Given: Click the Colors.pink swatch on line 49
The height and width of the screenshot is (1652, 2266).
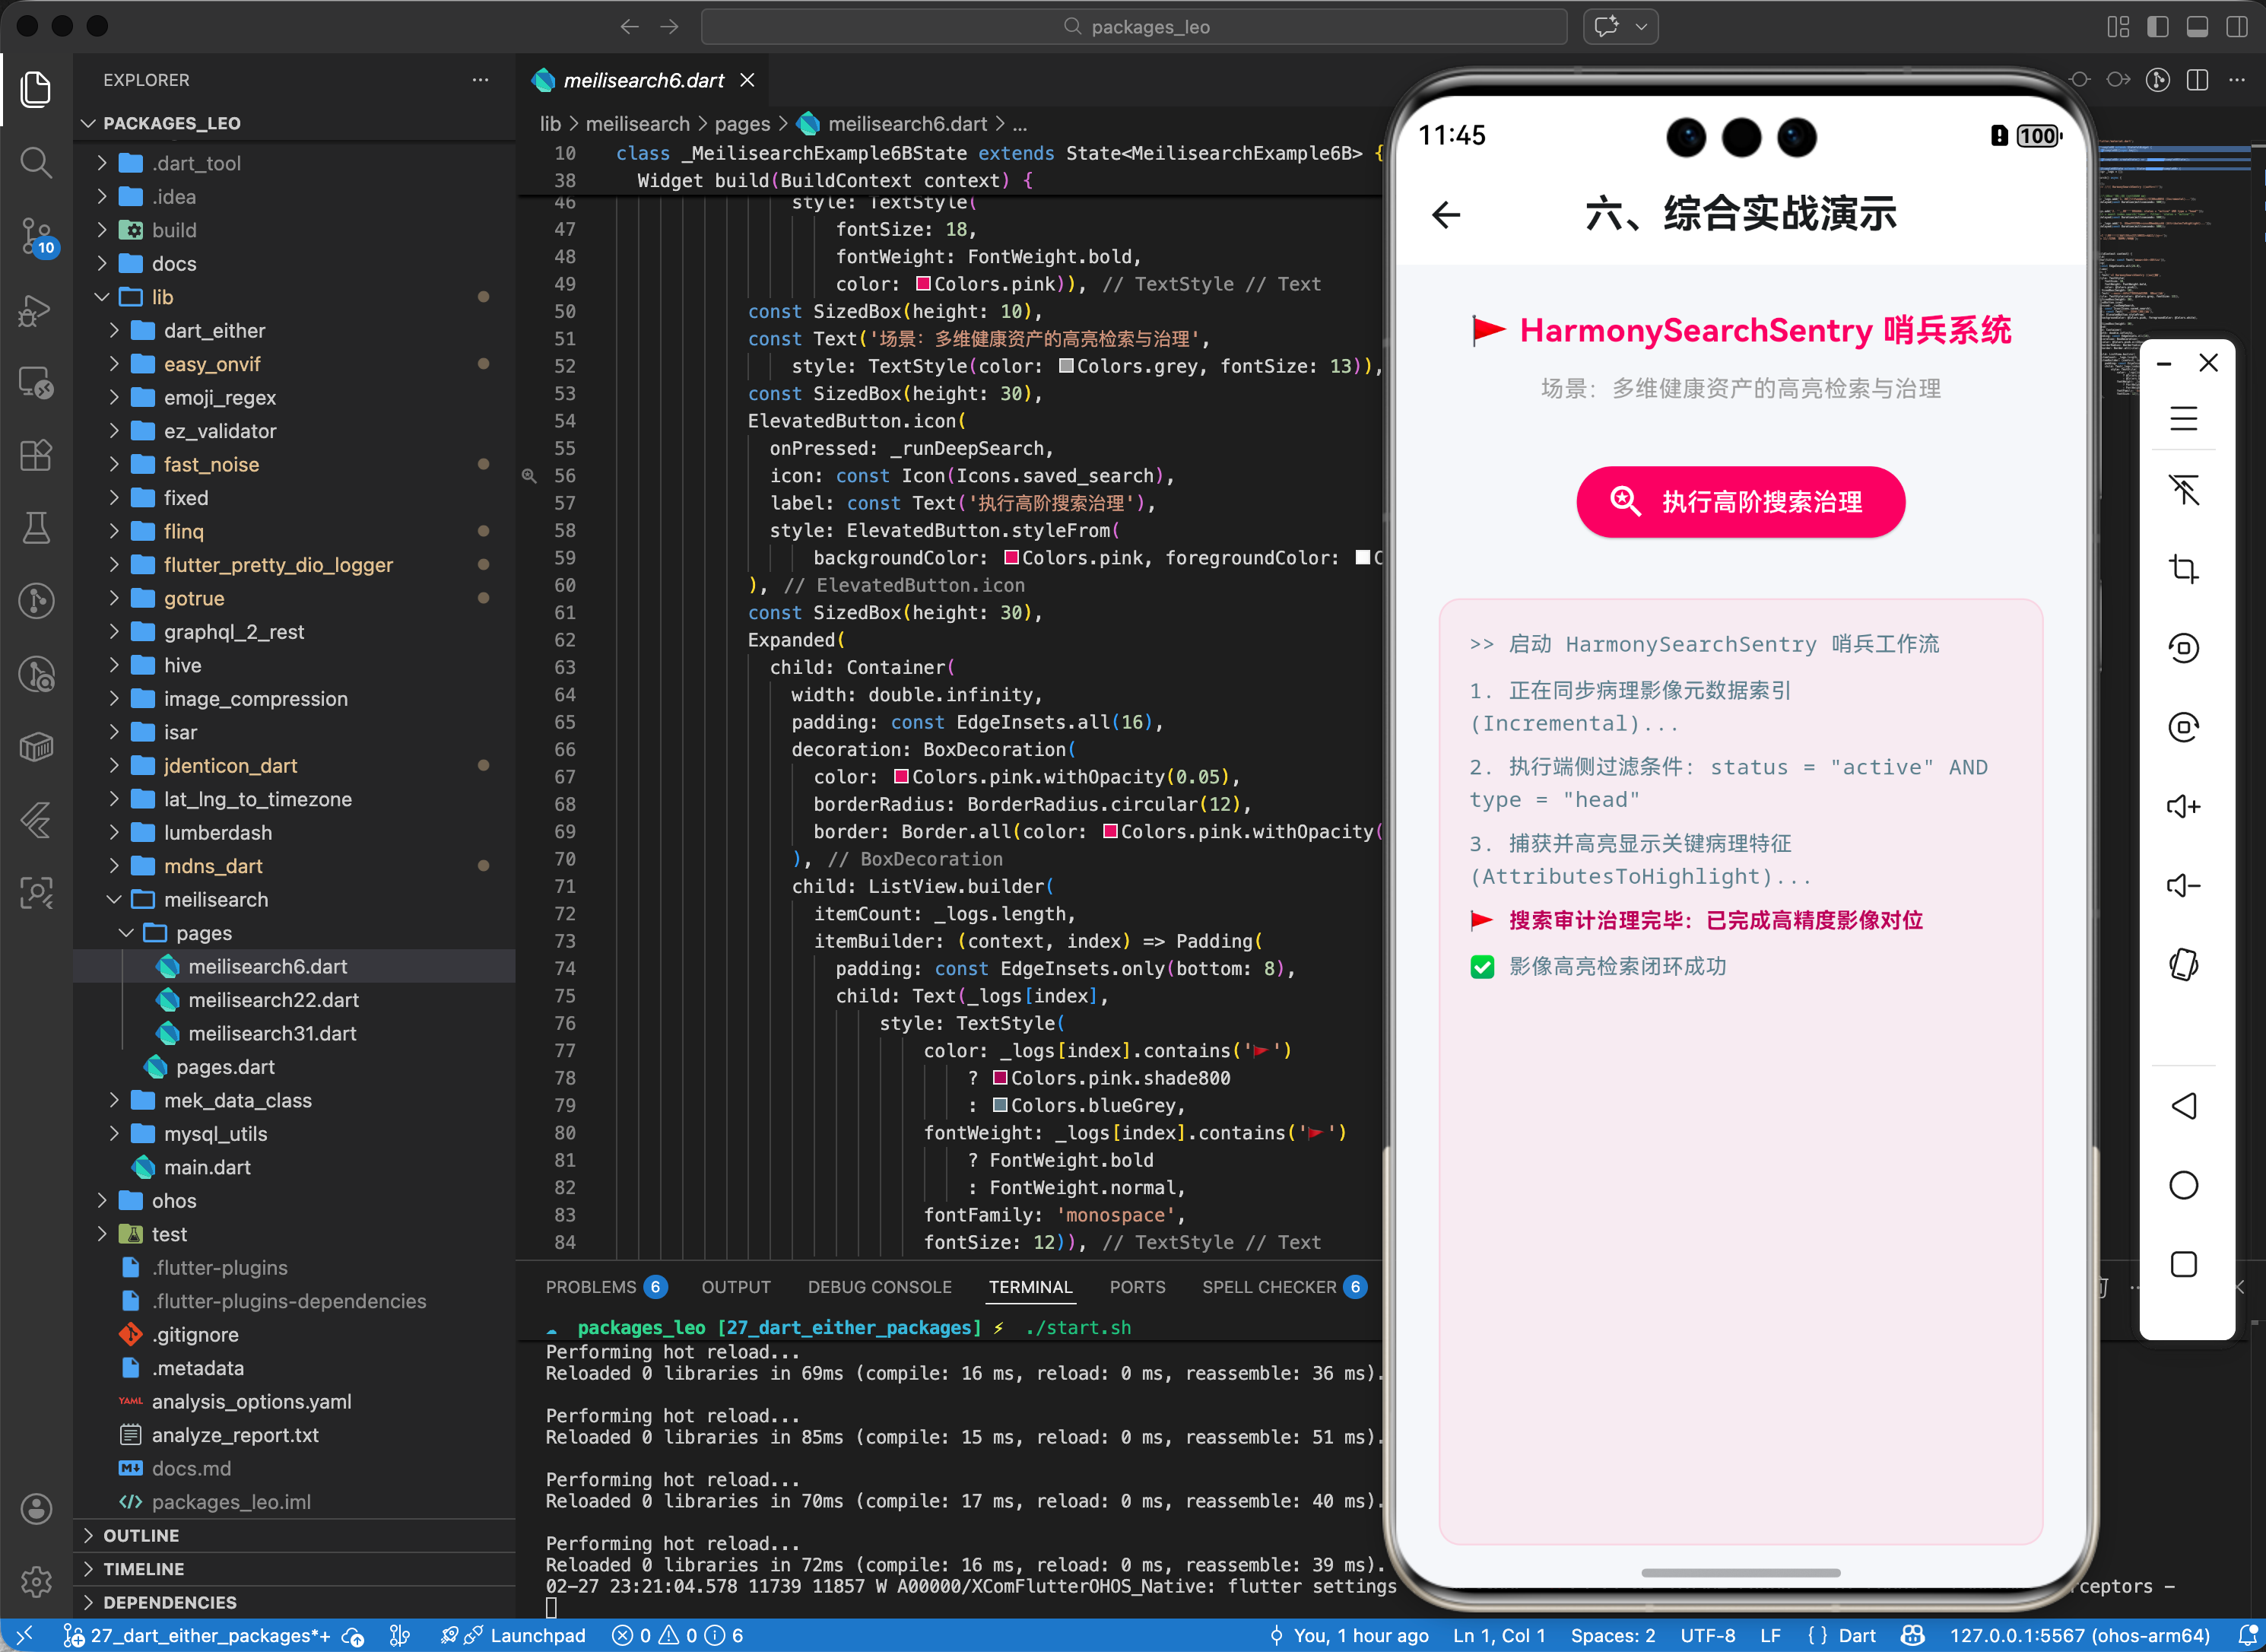Looking at the screenshot, I should (924, 284).
